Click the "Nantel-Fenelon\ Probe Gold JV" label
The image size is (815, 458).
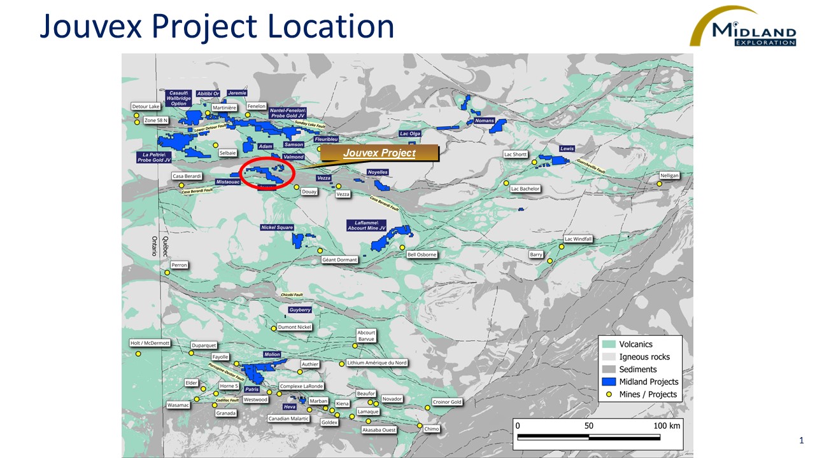tap(288, 113)
